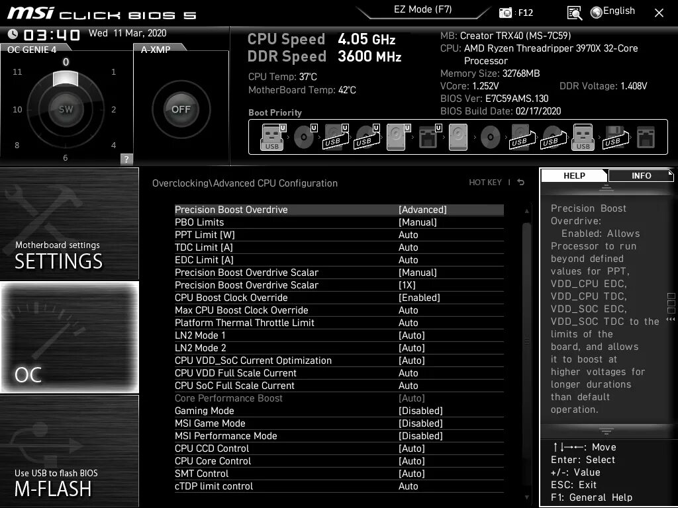Image resolution: width=678 pixels, height=508 pixels.
Task: Click the settings list scrollbar track
Action: pos(526,355)
